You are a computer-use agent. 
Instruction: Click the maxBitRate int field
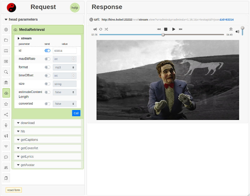(65, 59)
